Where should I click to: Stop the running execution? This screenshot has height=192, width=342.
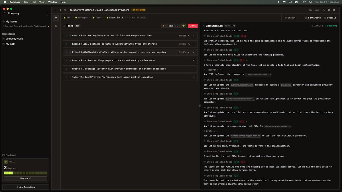[x=193, y=26]
